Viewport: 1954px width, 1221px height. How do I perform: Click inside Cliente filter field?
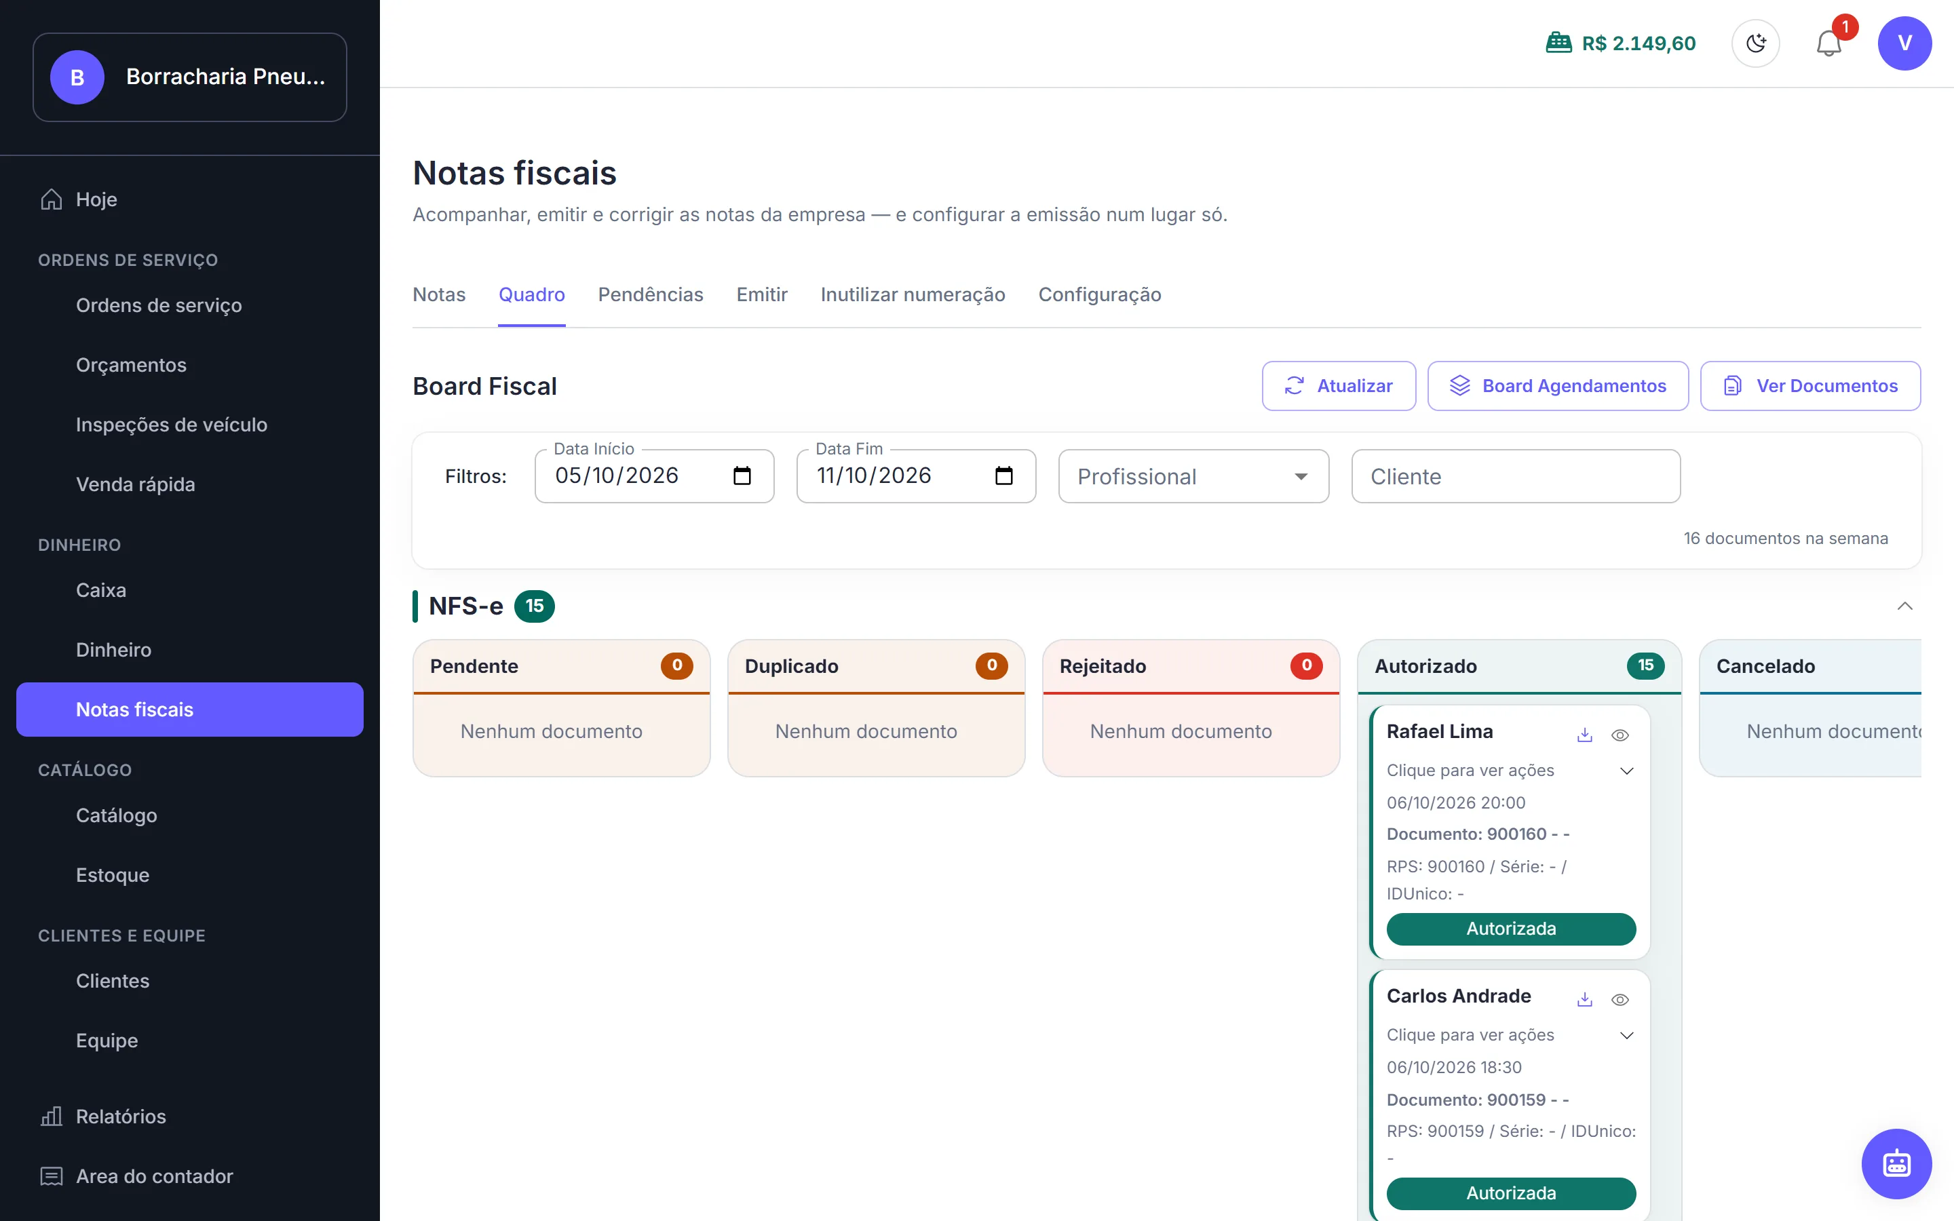pyautogui.click(x=1516, y=476)
